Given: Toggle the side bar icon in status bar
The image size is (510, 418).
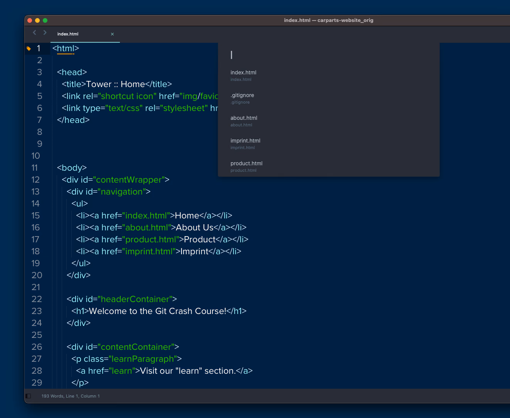Looking at the screenshot, I should click(x=28, y=396).
